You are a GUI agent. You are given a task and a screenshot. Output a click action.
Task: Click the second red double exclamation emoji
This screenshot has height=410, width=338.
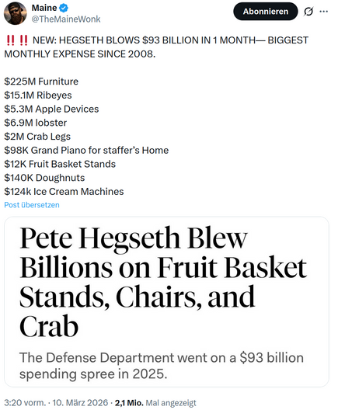click(24, 40)
